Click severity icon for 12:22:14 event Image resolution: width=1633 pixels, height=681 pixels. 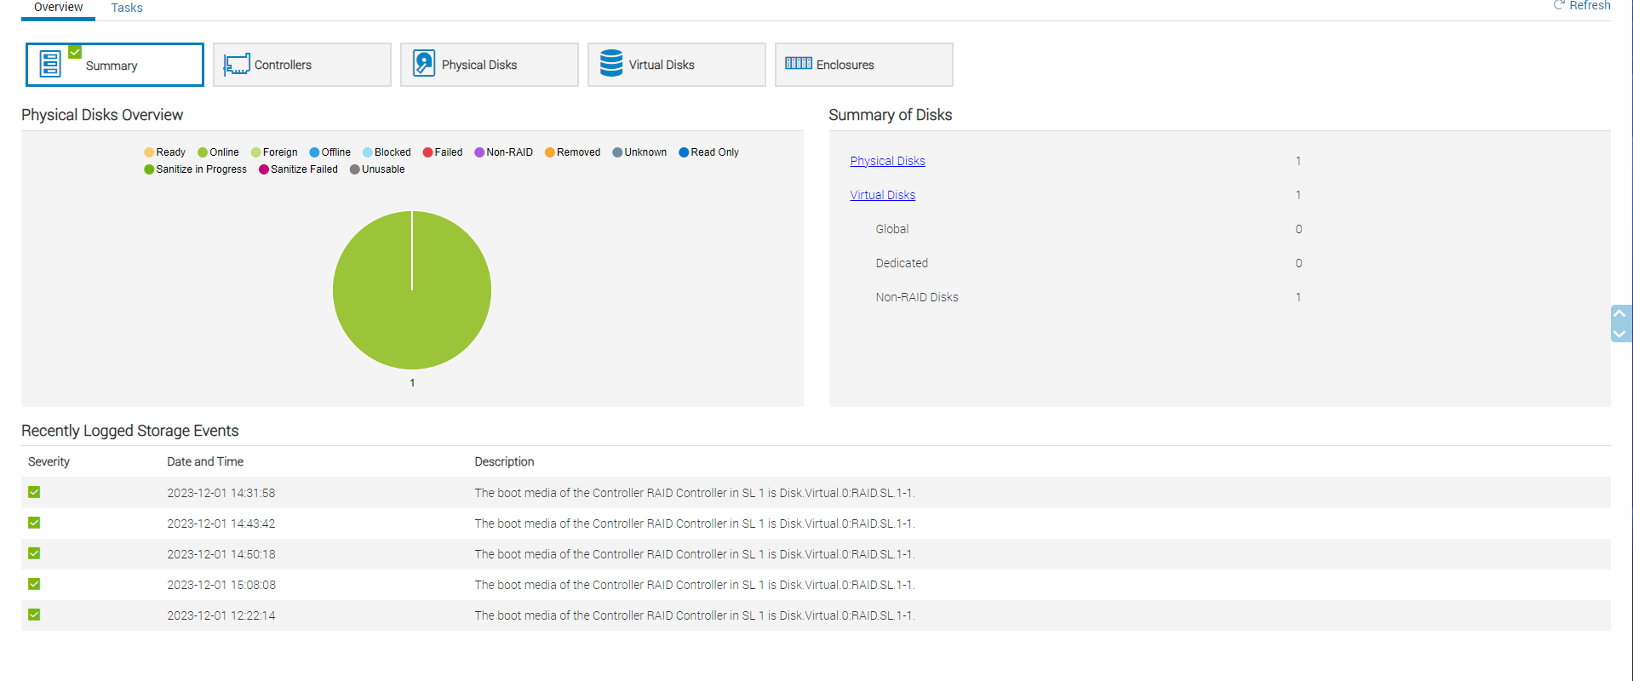[34, 615]
